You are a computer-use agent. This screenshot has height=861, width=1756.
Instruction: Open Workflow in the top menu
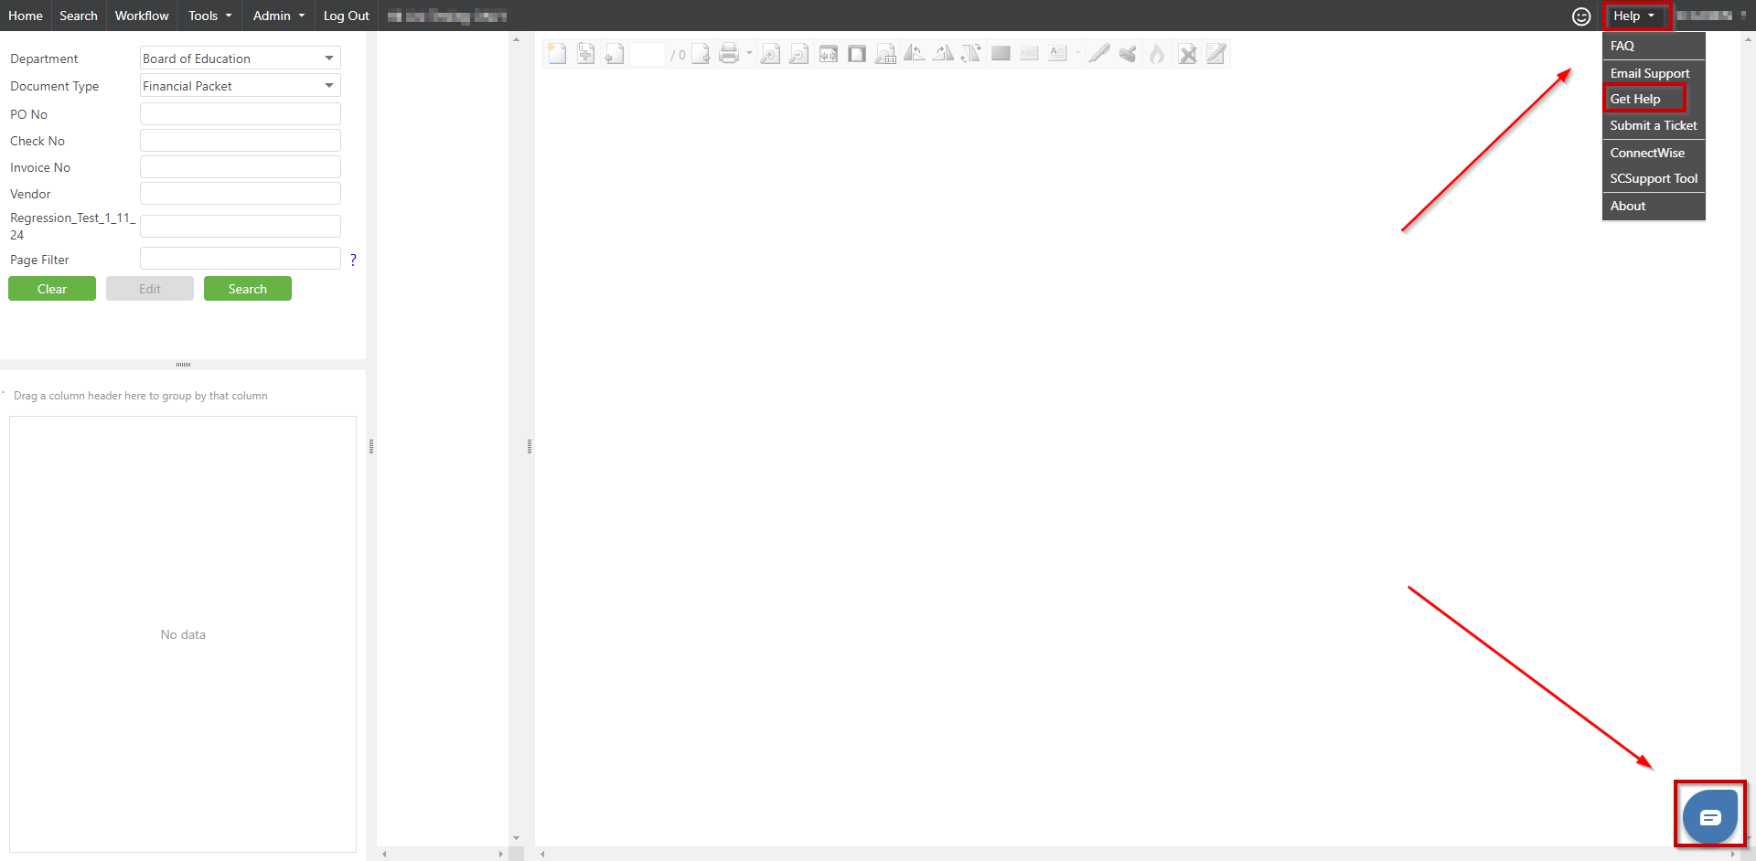[142, 16]
